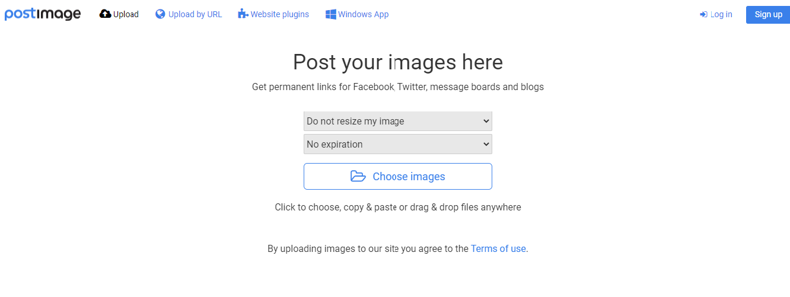Click the resize dropdown's chevron arrow

click(486, 121)
